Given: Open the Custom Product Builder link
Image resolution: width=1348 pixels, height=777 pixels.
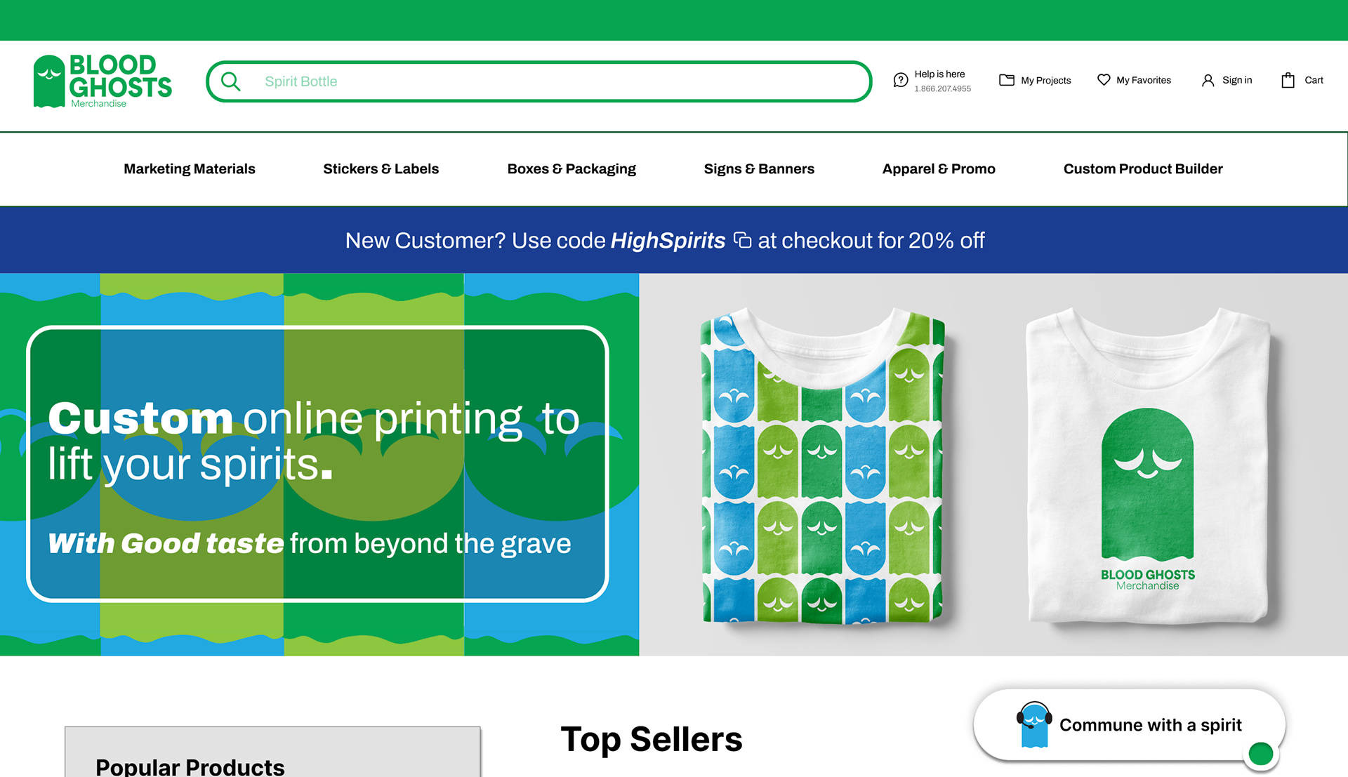Looking at the screenshot, I should 1143,169.
